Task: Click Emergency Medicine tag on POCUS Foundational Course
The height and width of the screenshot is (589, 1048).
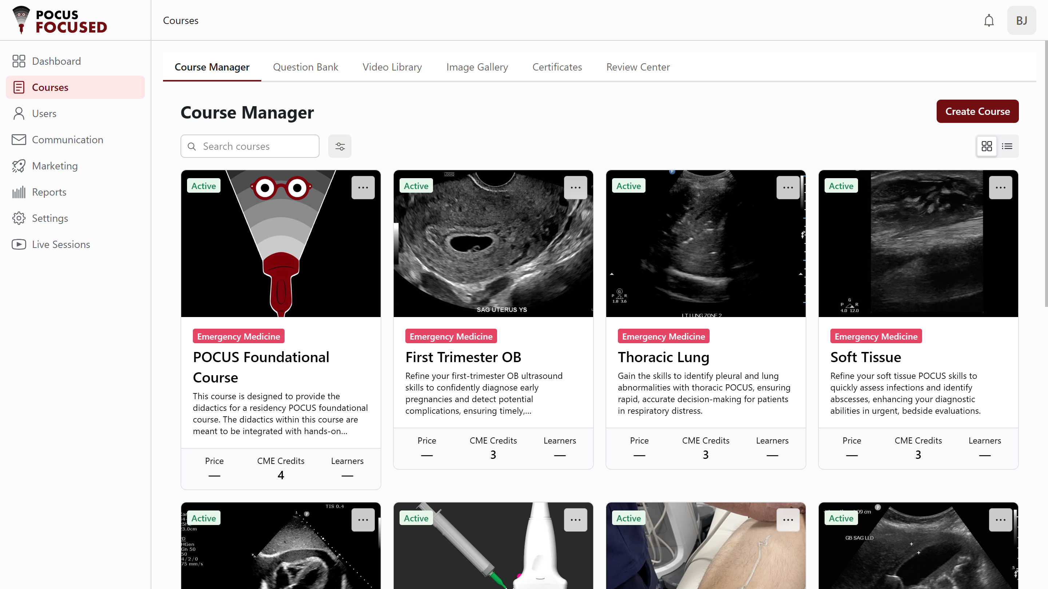Action: click(x=238, y=336)
